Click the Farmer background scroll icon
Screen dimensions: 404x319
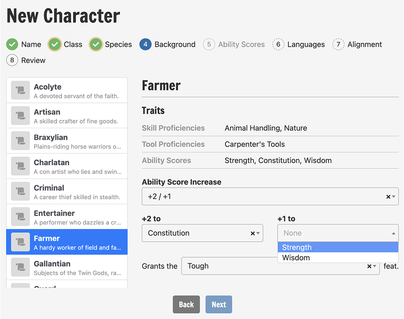[x=20, y=242]
